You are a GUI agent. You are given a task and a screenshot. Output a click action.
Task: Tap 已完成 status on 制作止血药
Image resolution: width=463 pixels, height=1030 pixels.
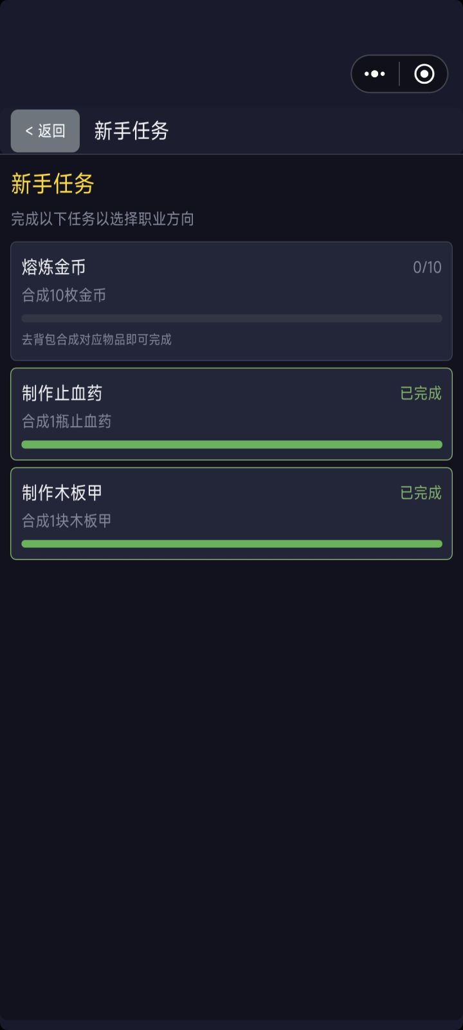421,393
